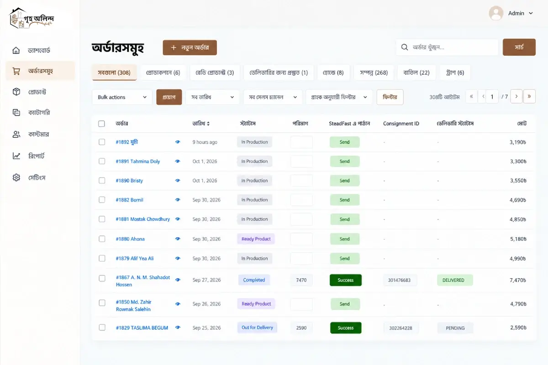The image size is (548, 365).
Task: Click consignment ID 302264228
Action: click(x=400, y=328)
